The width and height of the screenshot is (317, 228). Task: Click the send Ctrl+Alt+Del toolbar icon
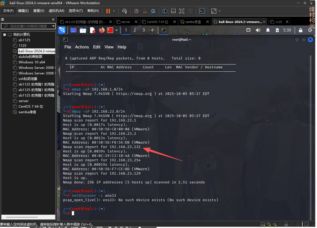(x=125, y=11)
